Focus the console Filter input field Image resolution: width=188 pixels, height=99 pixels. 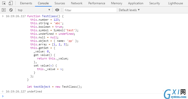pyautogui.click(x=90, y=10)
